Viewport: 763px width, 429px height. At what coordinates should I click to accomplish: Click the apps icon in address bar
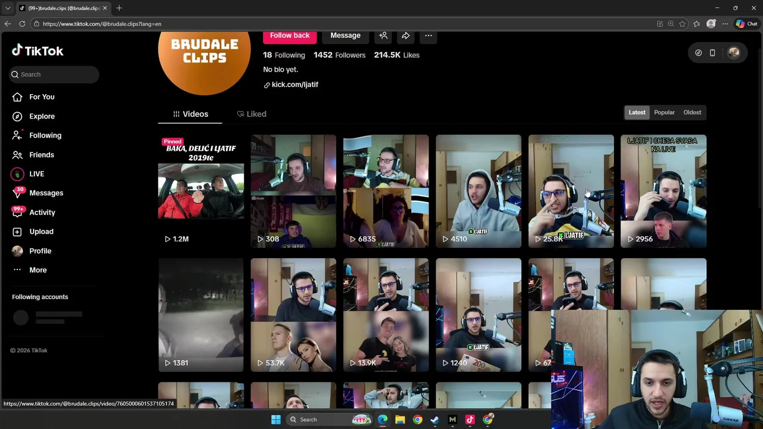tap(660, 24)
